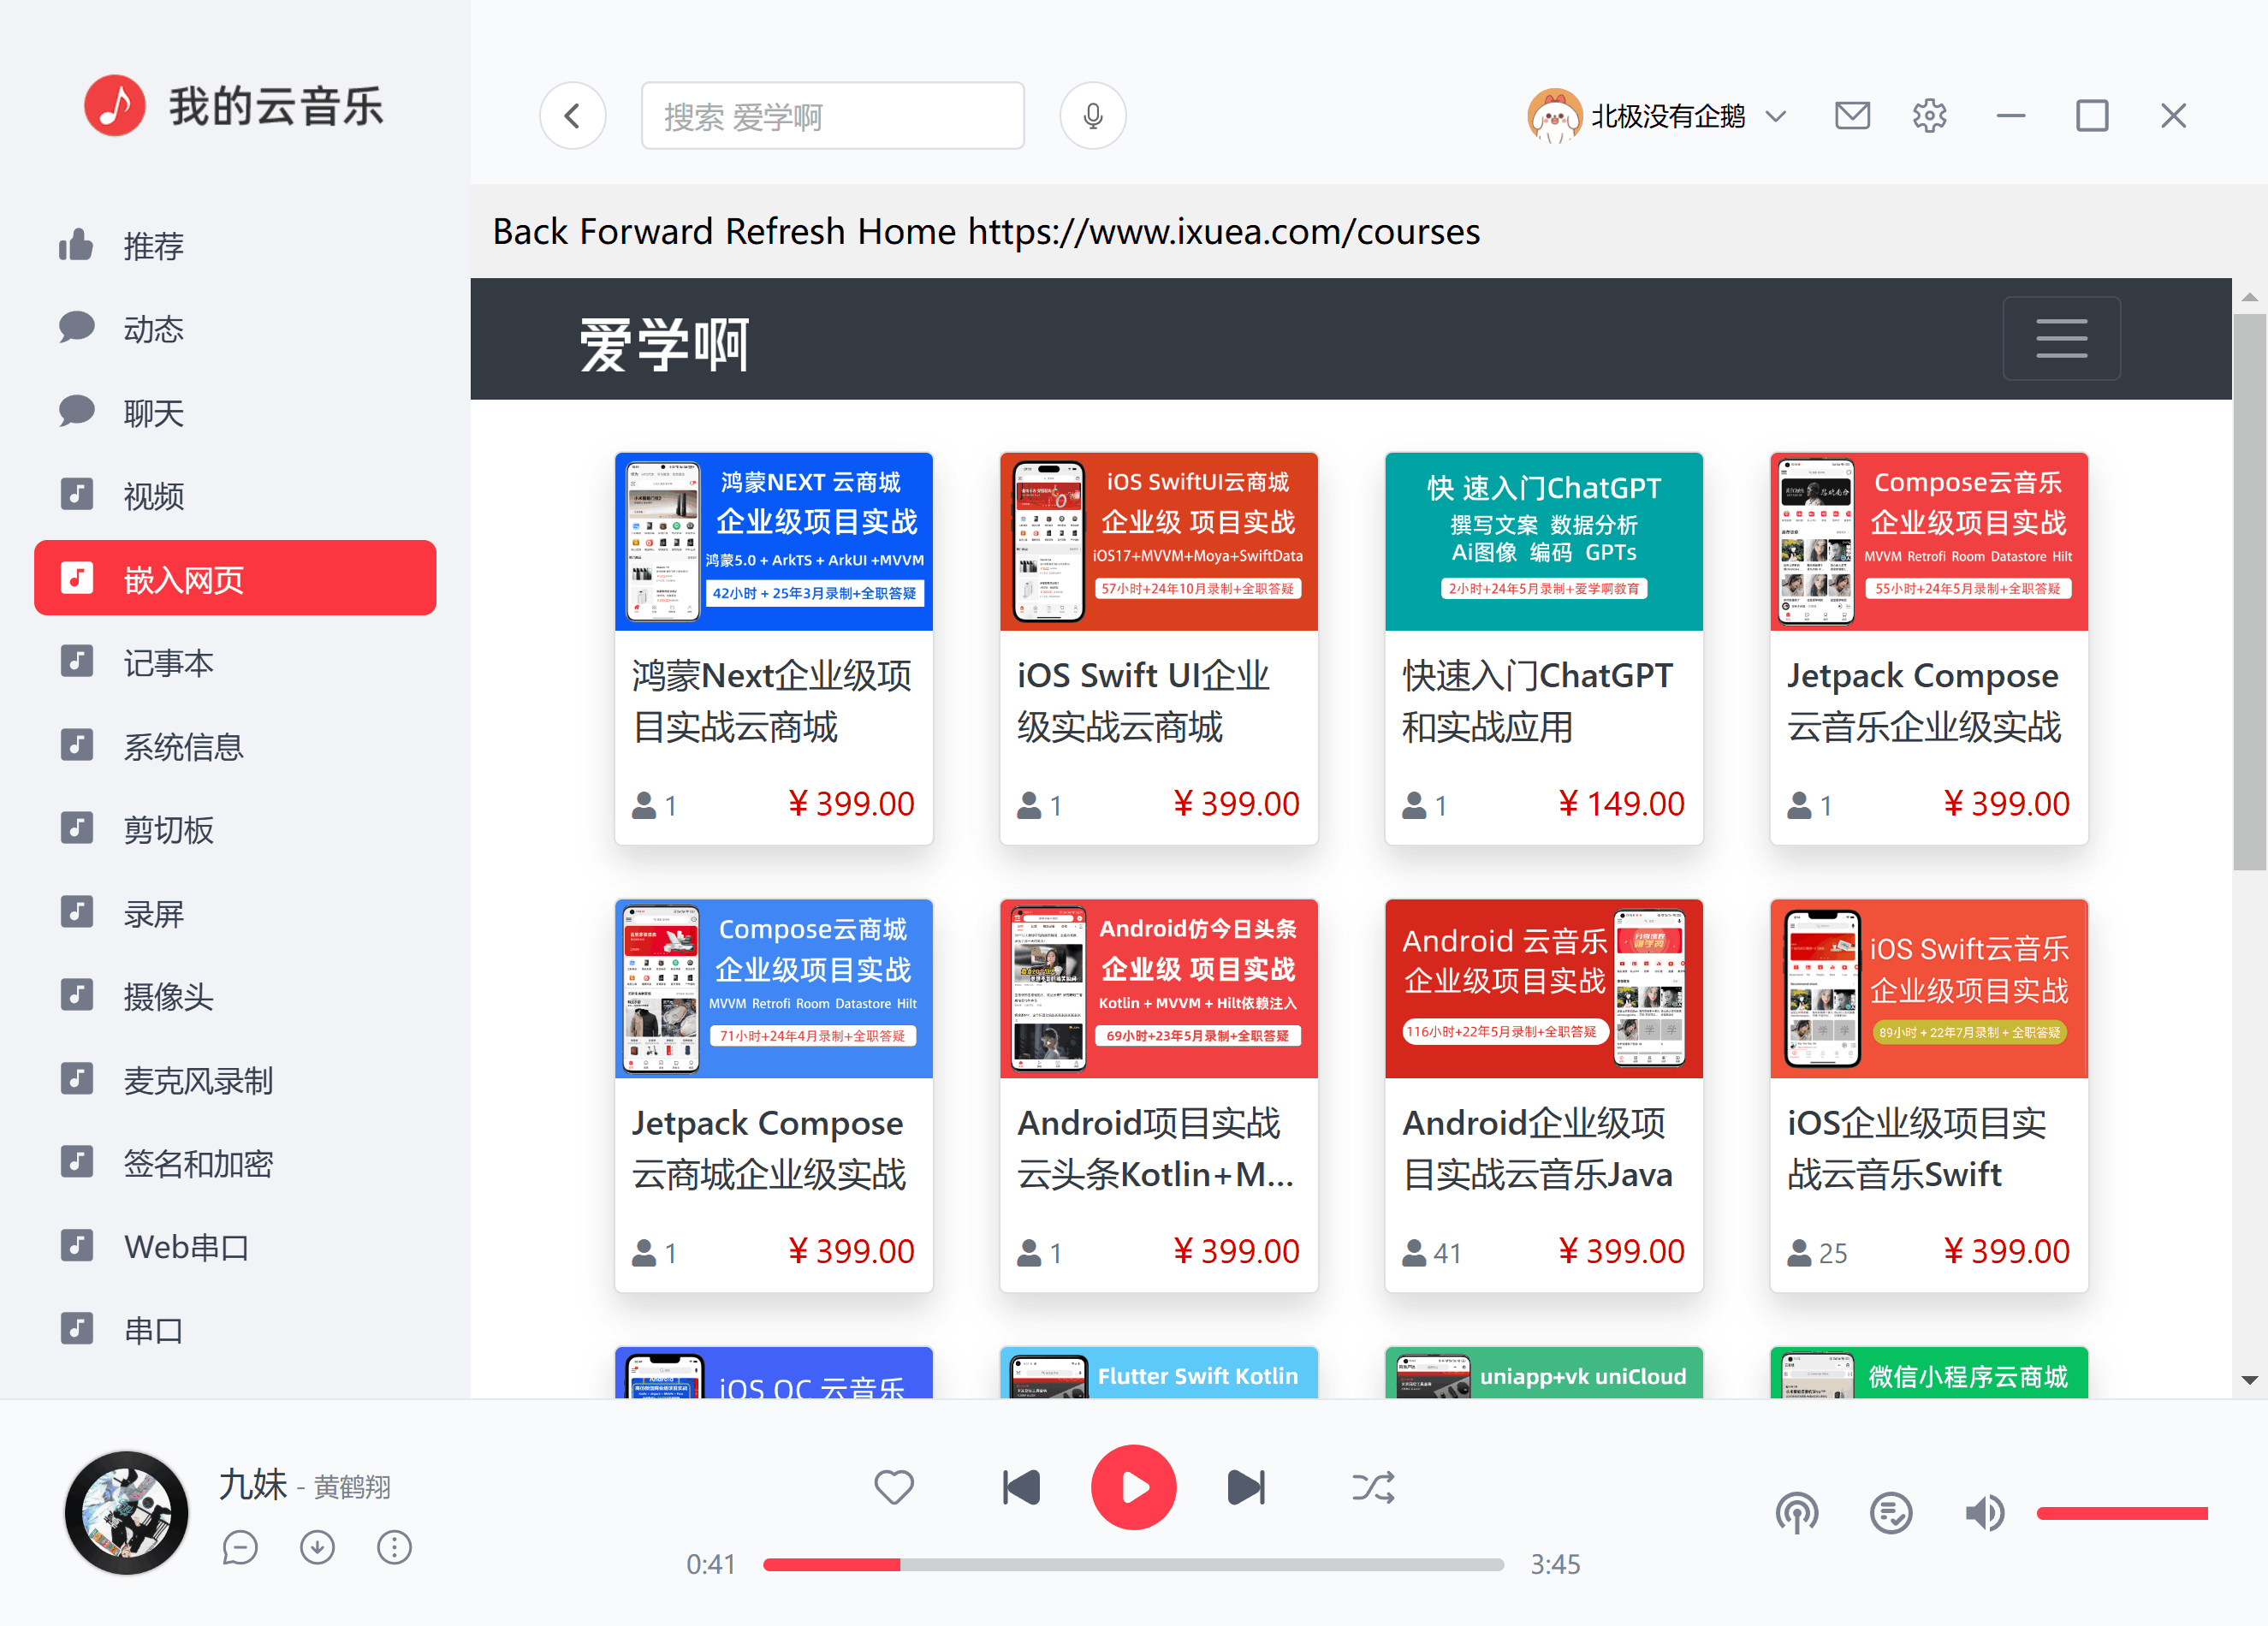The height and width of the screenshot is (1626, 2268).
Task: Open the 剪切板 sidebar item
Action: pyautogui.click(x=235, y=829)
